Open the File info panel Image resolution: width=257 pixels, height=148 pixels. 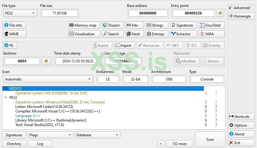pos(14,25)
